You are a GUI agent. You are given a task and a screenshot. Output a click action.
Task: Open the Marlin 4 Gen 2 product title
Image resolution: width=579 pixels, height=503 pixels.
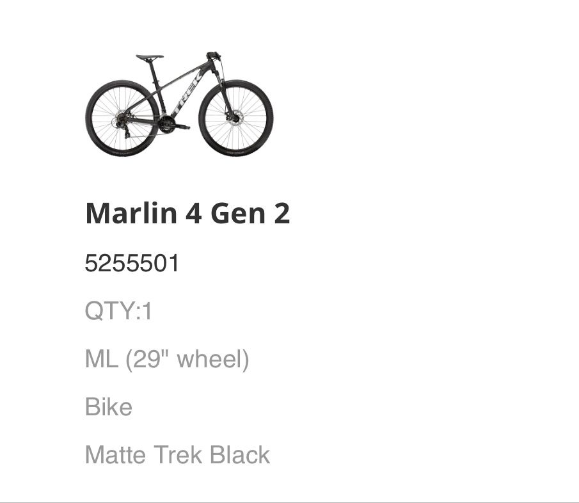pos(187,213)
